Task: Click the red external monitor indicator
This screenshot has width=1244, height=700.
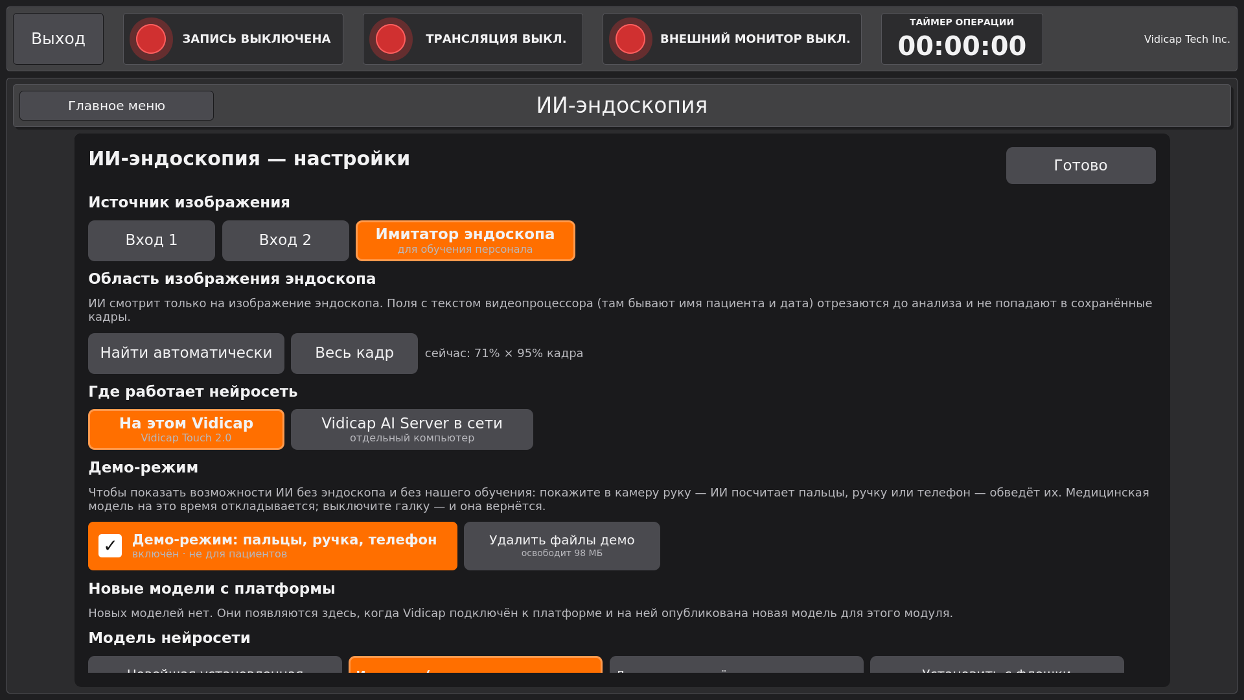Action: (630, 39)
